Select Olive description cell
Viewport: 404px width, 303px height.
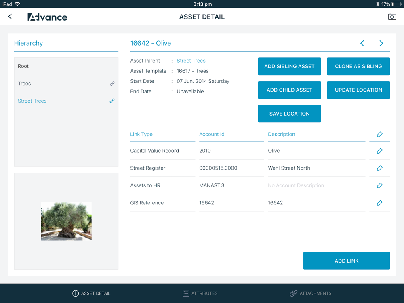pyautogui.click(x=274, y=151)
